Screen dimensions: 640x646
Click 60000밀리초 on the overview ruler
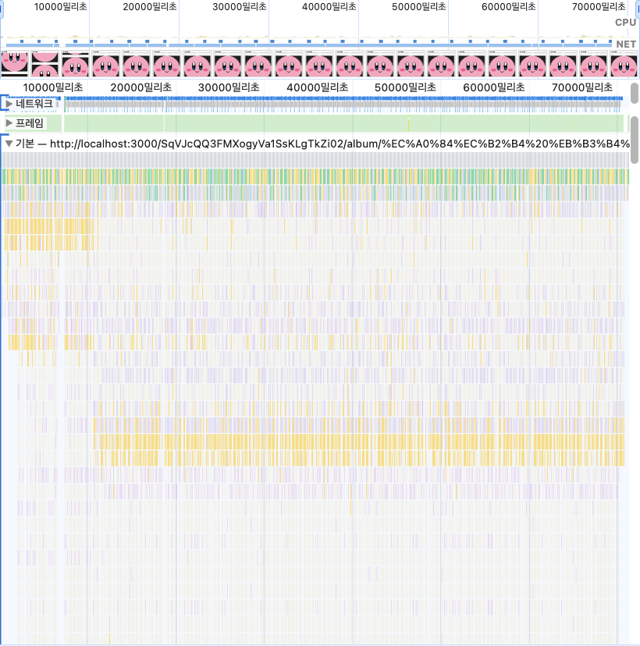click(x=509, y=6)
